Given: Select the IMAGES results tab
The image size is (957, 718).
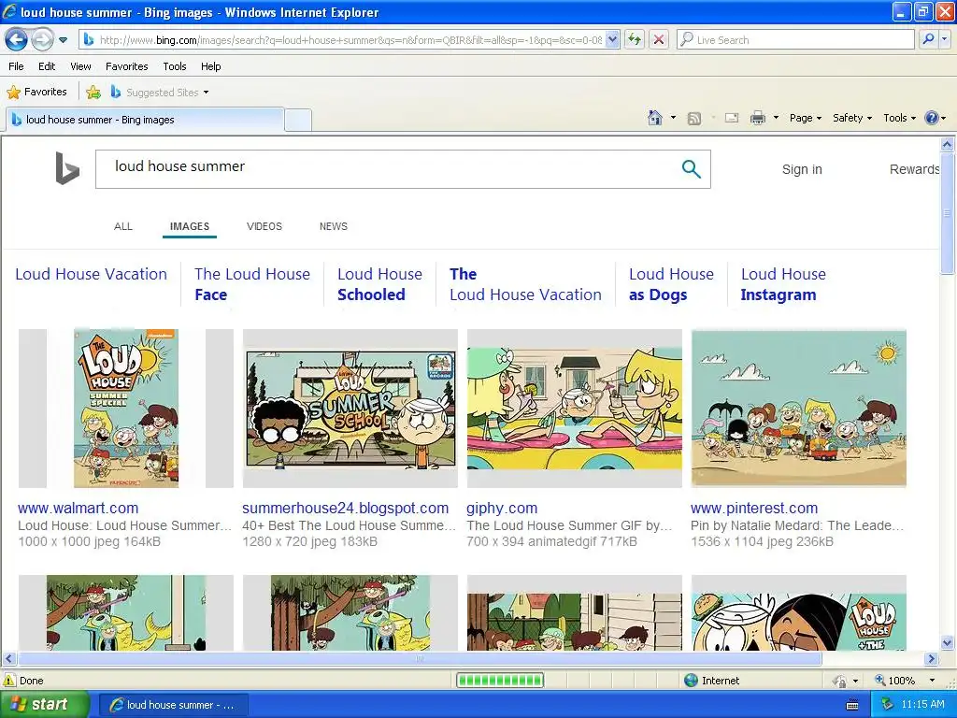Looking at the screenshot, I should click(190, 226).
